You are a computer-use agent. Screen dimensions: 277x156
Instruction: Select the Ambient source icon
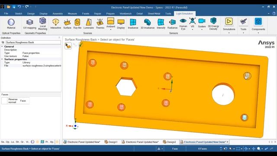[111, 21]
